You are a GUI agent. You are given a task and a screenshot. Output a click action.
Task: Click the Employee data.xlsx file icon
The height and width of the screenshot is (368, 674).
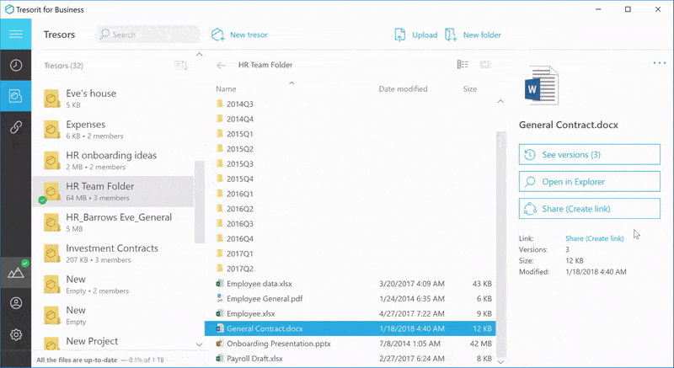pyautogui.click(x=220, y=284)
